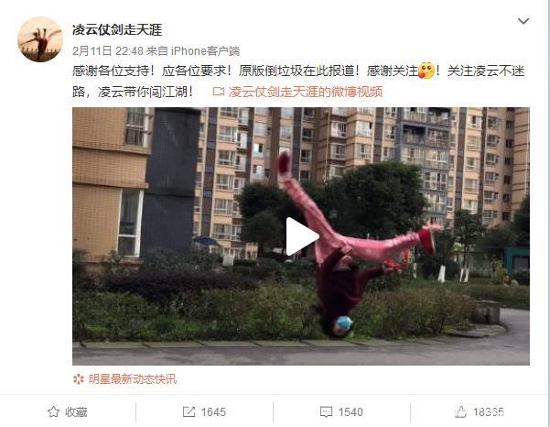This screenshot has height=427, width=550.
Task: Open the 明星最新动态快讯 topic link
Action: pos(133,379)
